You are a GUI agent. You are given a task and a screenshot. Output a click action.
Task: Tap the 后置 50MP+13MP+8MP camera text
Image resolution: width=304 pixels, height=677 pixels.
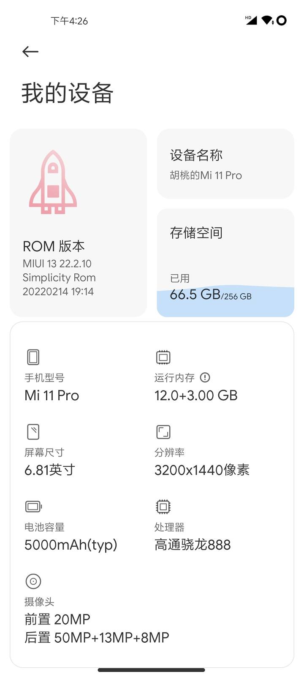(x=96, y=637)
